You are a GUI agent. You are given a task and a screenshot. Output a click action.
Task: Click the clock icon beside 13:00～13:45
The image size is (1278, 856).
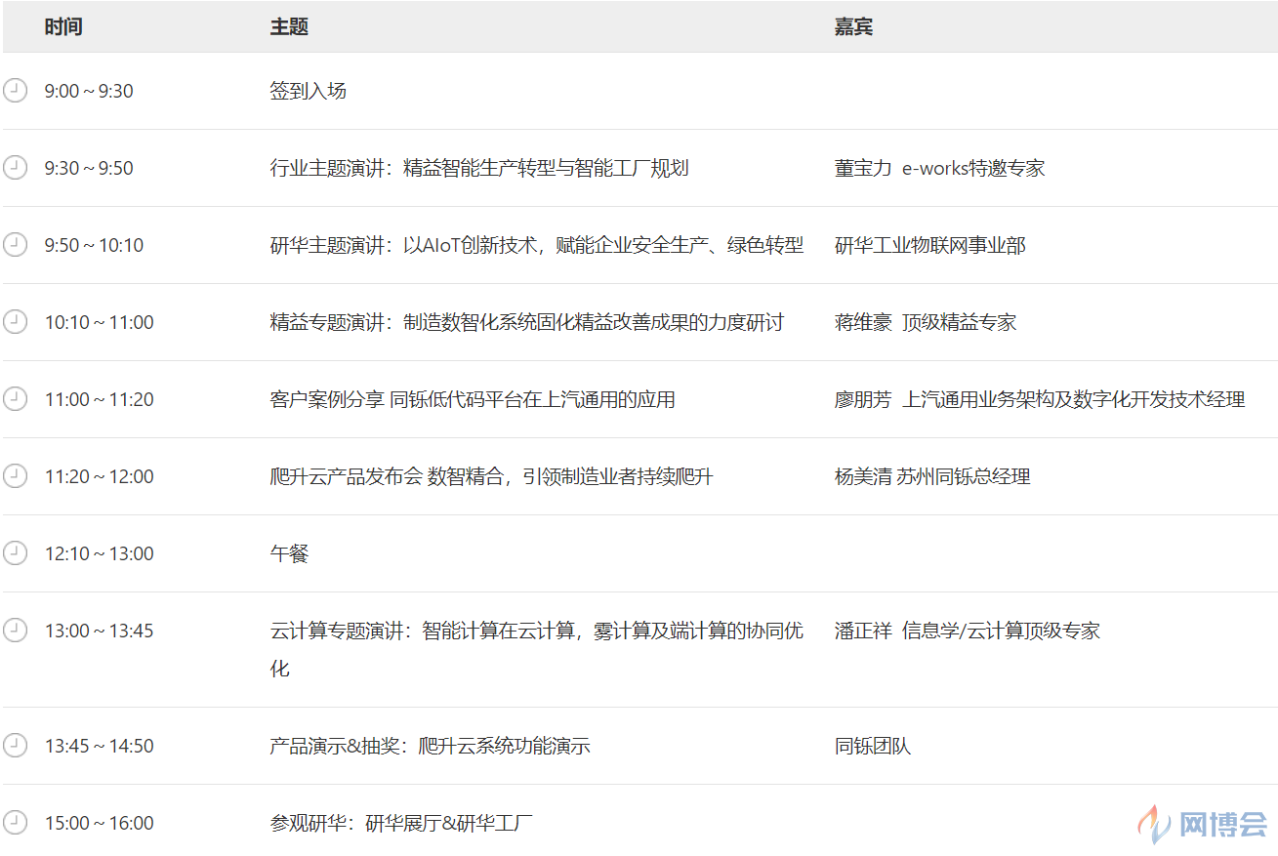tap(15, 631)
